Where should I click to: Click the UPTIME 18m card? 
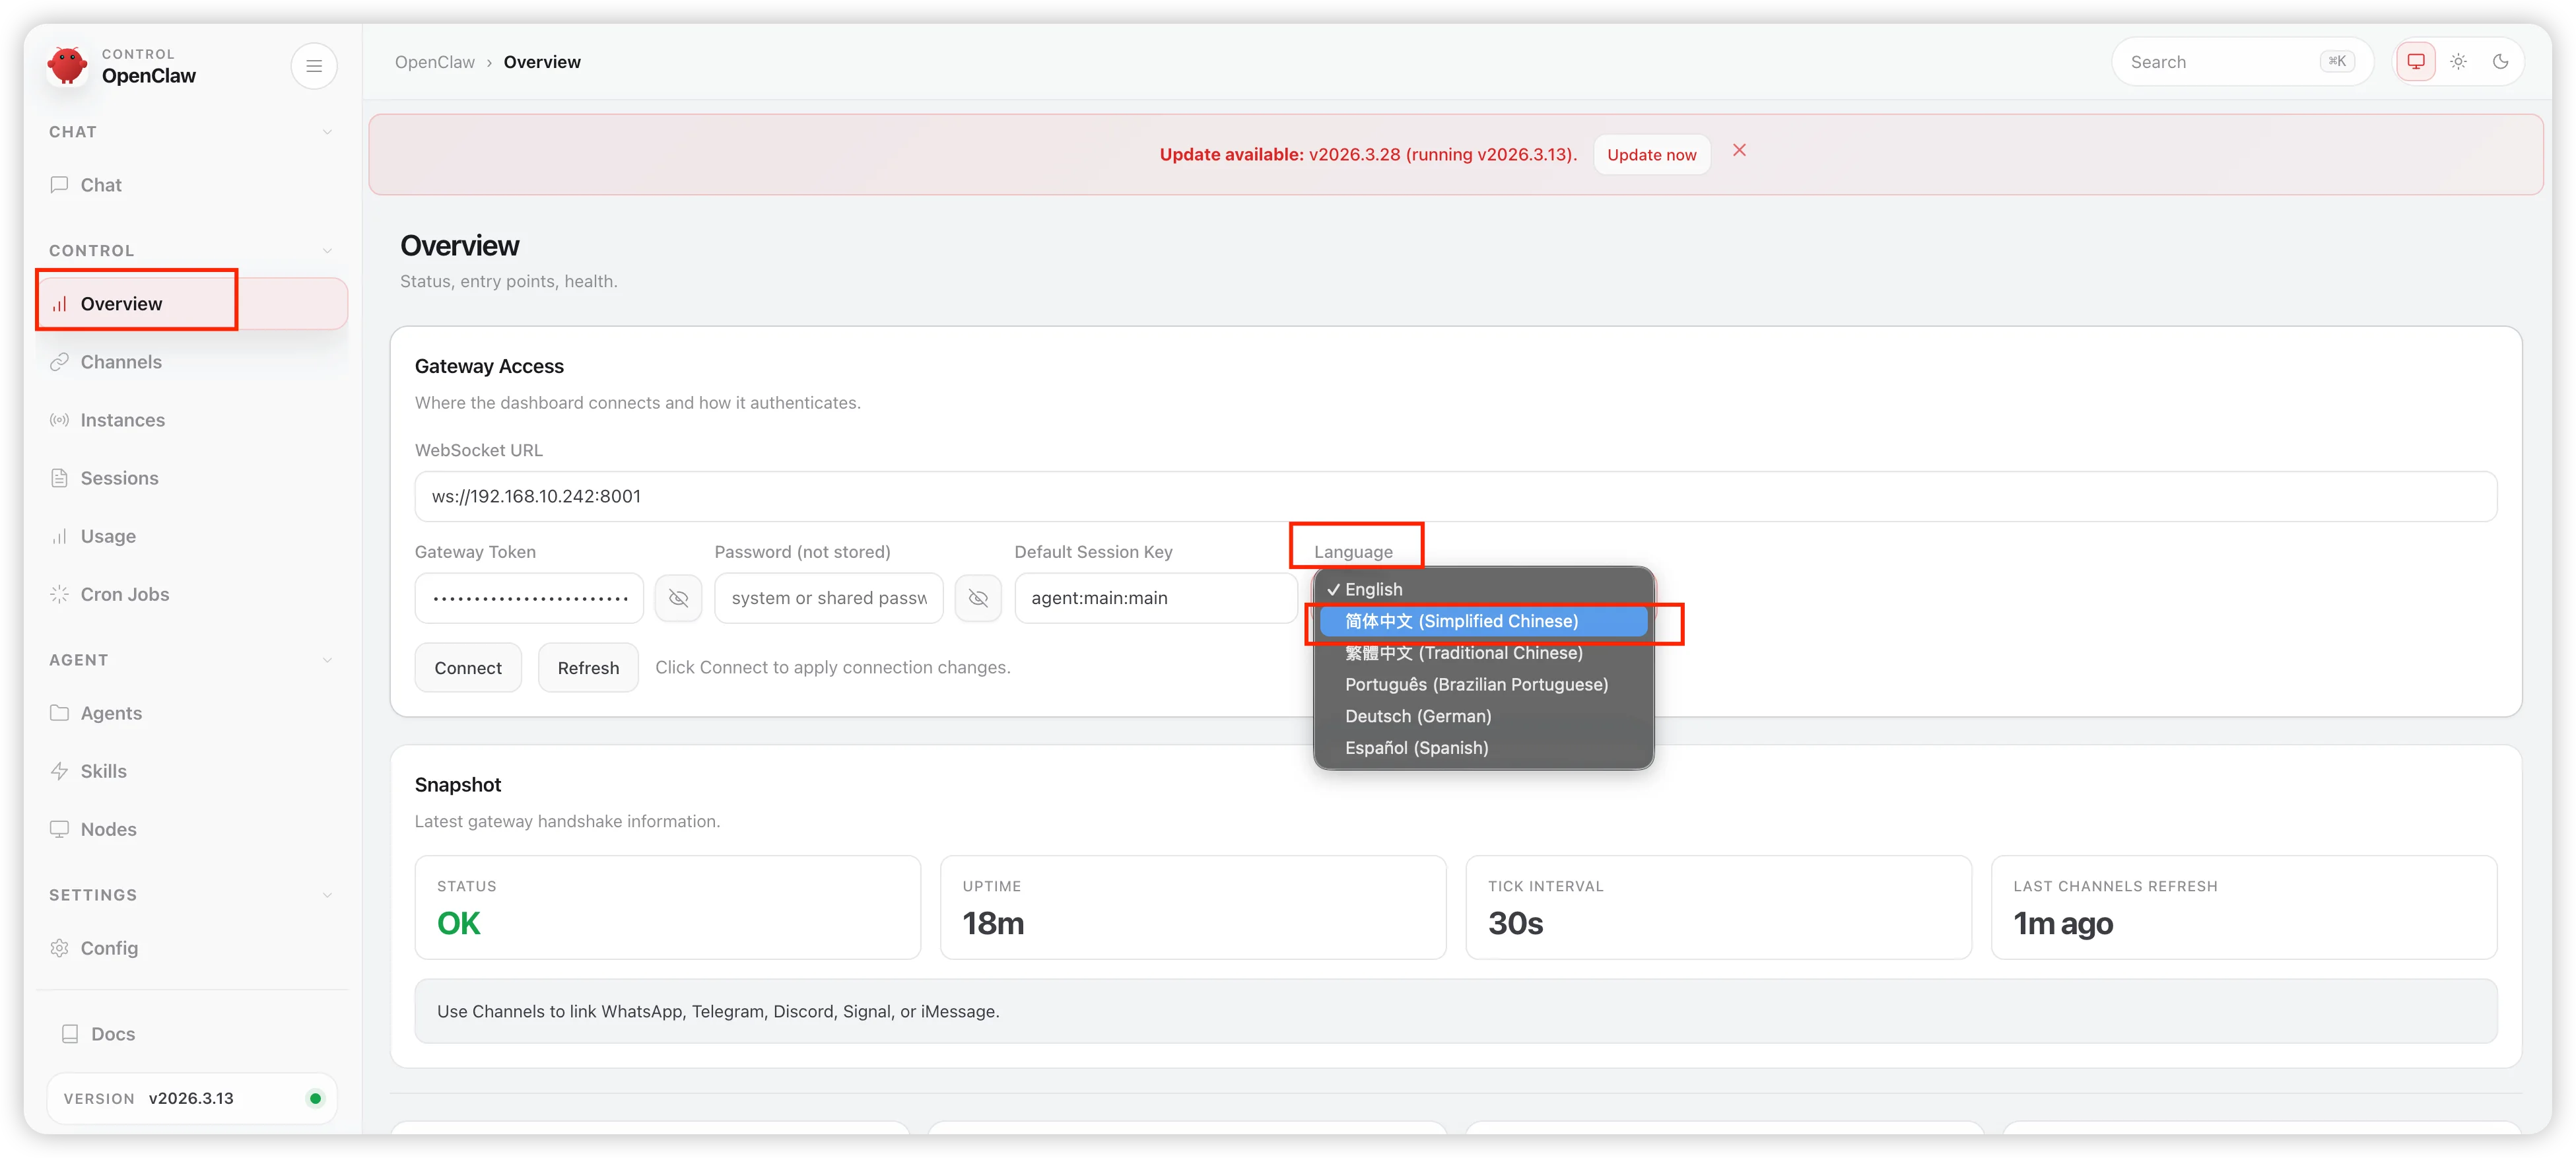[1193, 908]
